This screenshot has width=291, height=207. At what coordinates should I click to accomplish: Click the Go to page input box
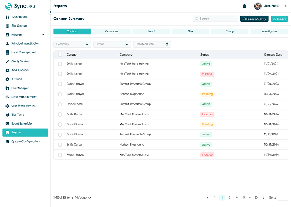(x=283, y=198)
